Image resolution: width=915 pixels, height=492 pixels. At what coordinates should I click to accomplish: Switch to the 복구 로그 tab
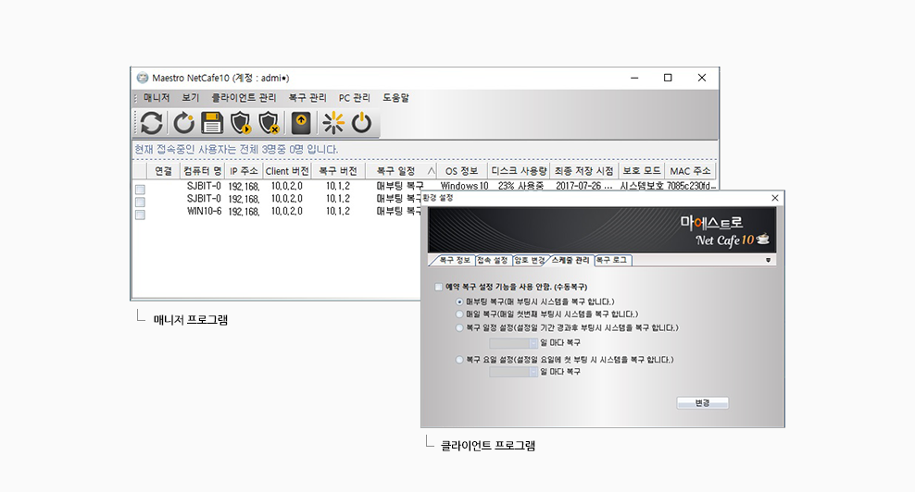coord(612,261)
